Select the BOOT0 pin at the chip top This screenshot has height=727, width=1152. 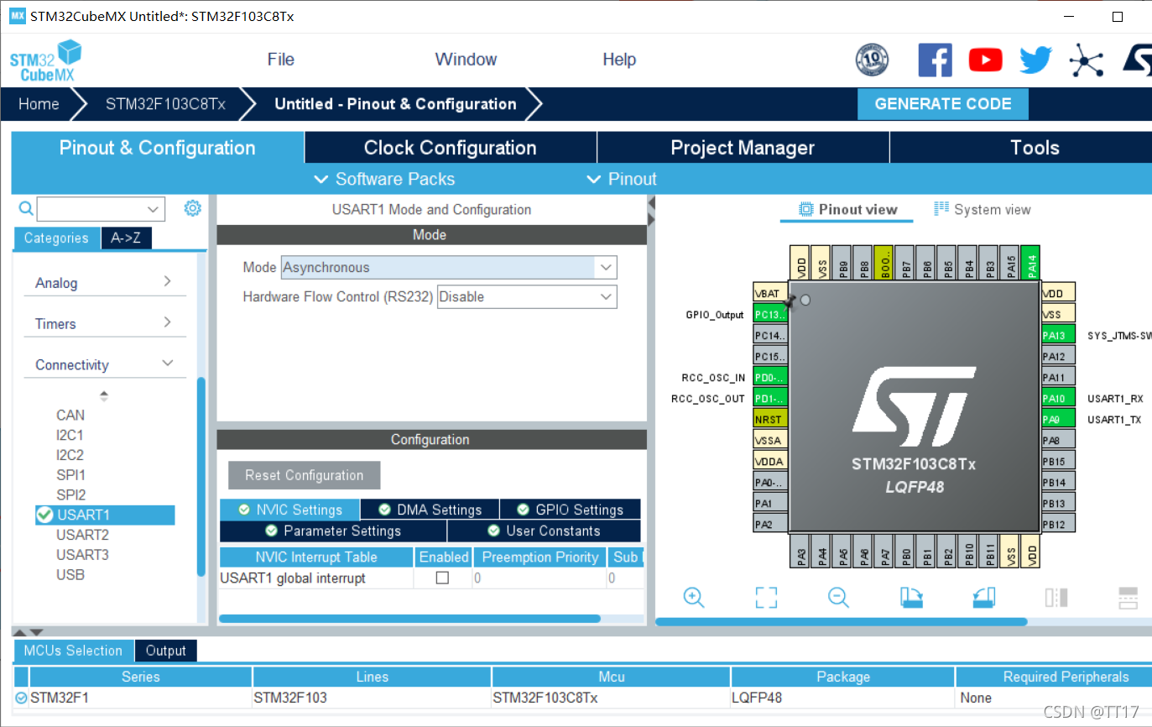[x=884, y=263]
